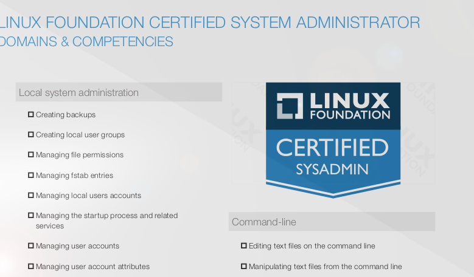Click the text Creating local user groups

(80, 135)
